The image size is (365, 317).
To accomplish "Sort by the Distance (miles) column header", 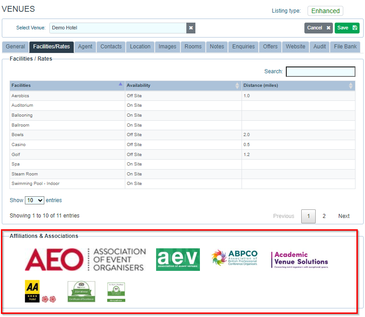I will point(299,85).
